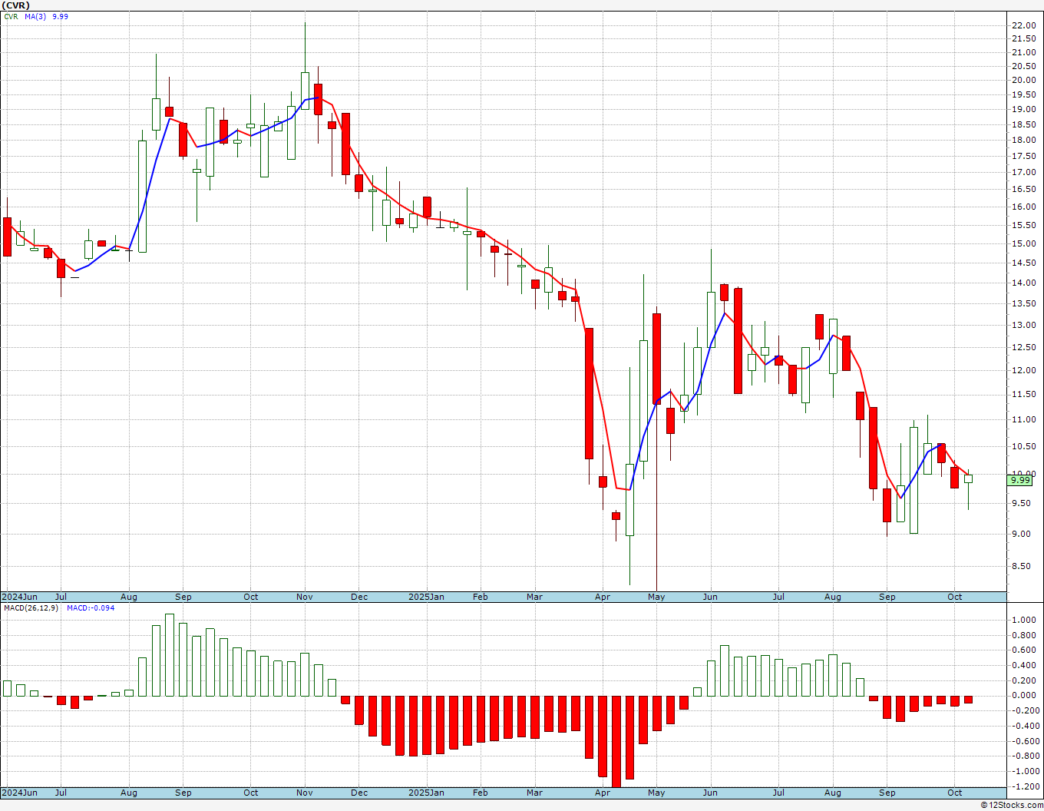Viewport: 1044px width, 811px height.
Task: Select the MACD:-0.094 value readout
Action: (91, 608)
